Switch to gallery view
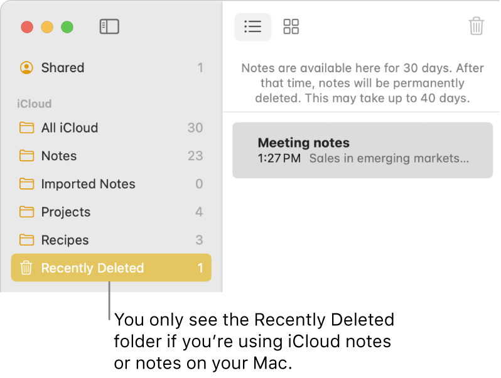Viewport: 501px width, 378px height. pos(291,26)
